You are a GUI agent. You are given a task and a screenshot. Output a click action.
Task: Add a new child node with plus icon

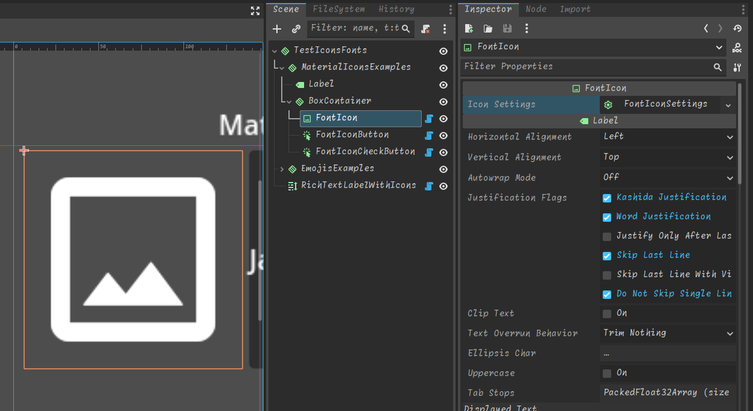[x=277, y=28]
